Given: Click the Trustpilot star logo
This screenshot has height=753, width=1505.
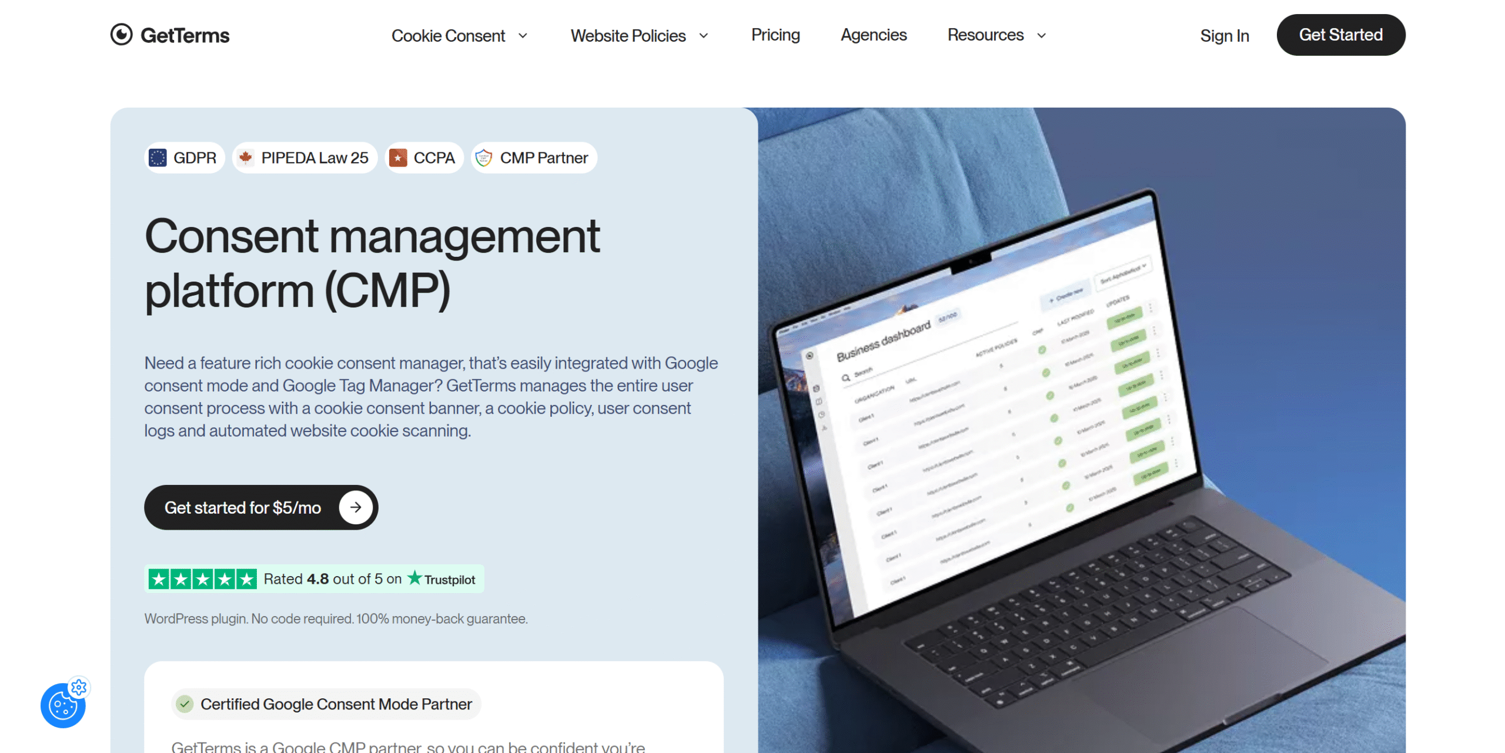Looking at the screenshot, I should (x=414, y=578).
